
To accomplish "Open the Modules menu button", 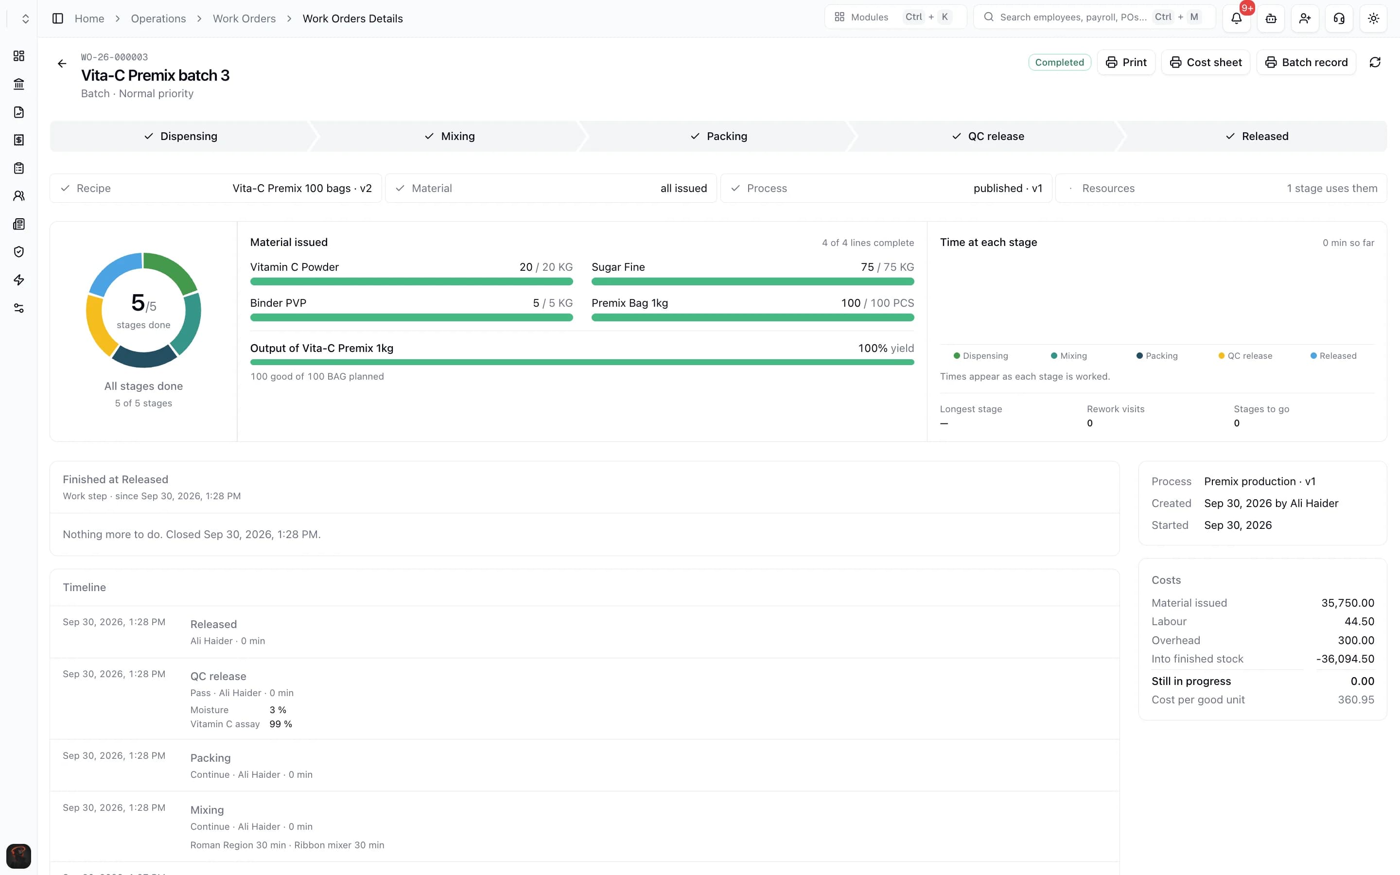I will [895, 17].
